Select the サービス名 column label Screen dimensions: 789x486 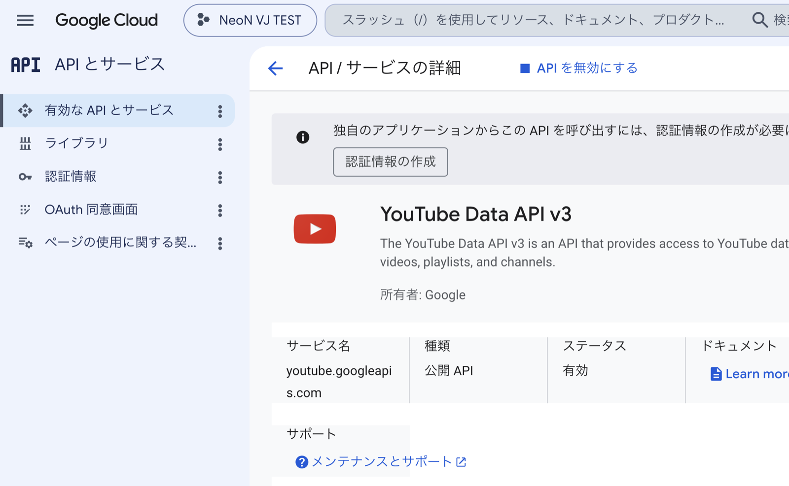click(x=318, y=346)
